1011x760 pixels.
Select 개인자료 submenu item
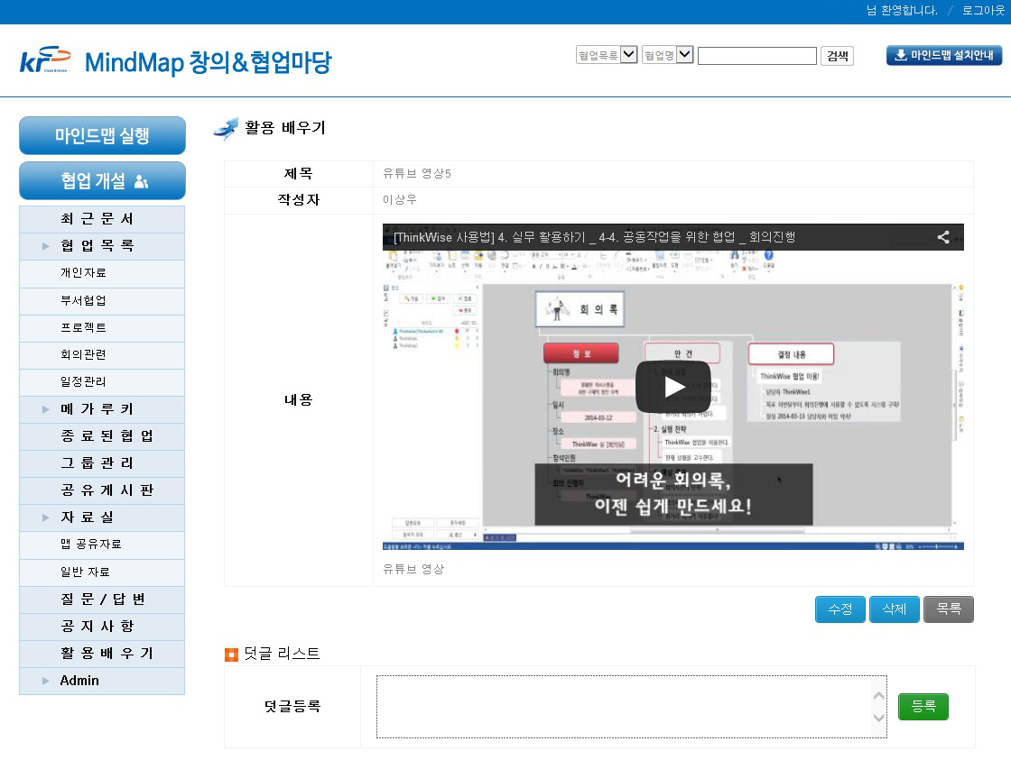[x=102, y=273]
